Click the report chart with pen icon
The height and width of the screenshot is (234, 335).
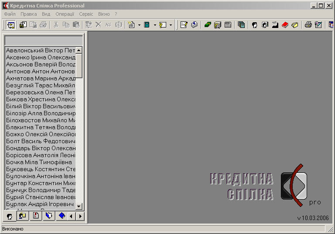pos(318,25)
